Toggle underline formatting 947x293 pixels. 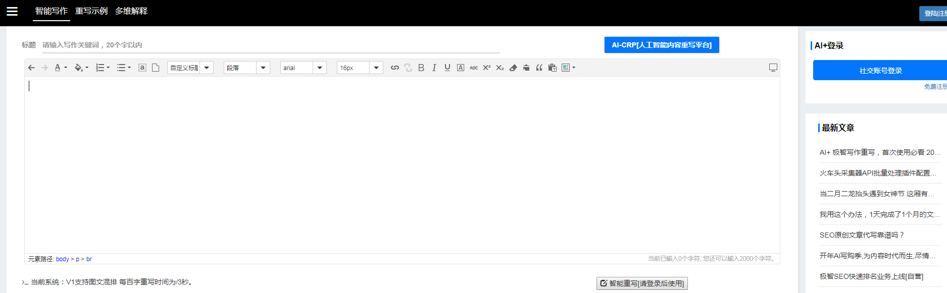(447, 68)
